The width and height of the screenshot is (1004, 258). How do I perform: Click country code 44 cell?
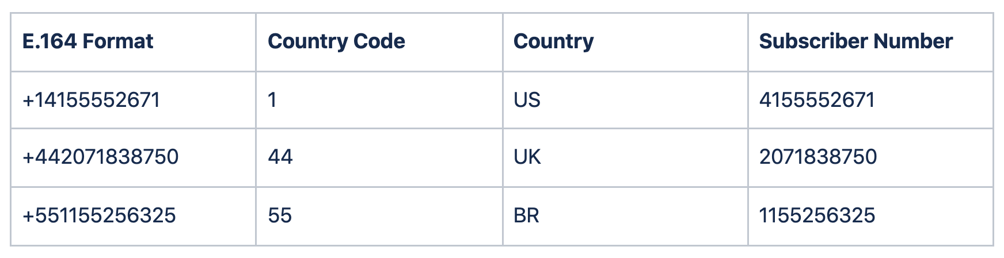(x=280, y=157)
